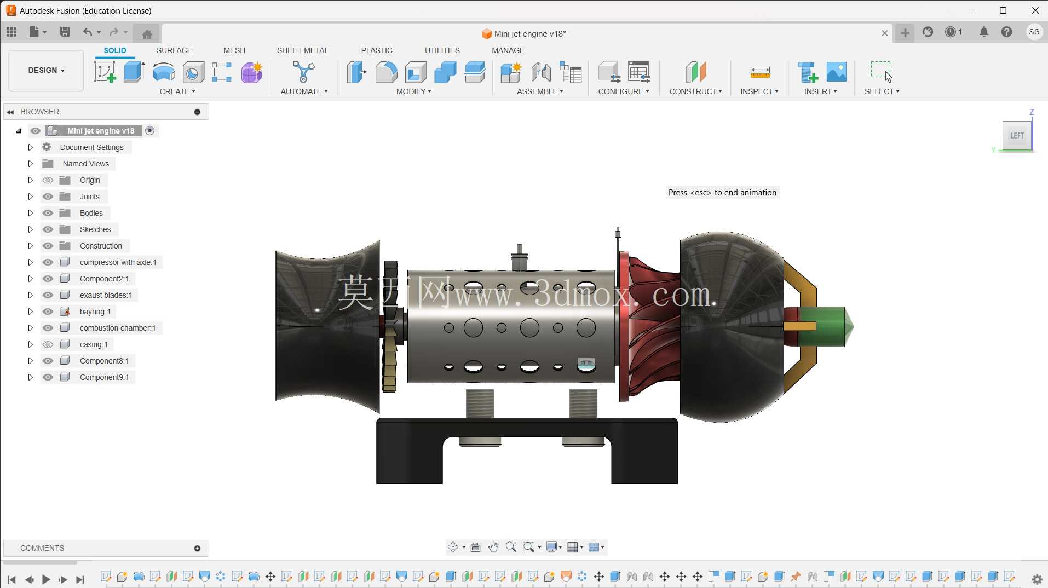
Task: Select the Revolve tool
Action: click(x=164, y=72)
